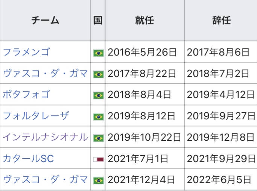Click the Brazil flag beside フォルタレーザ
This screenshot has width=257, height=191.
[98, 117]
